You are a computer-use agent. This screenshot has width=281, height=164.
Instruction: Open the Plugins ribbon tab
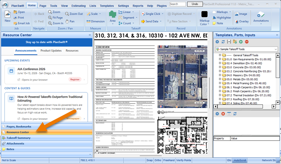pos(162,6)
